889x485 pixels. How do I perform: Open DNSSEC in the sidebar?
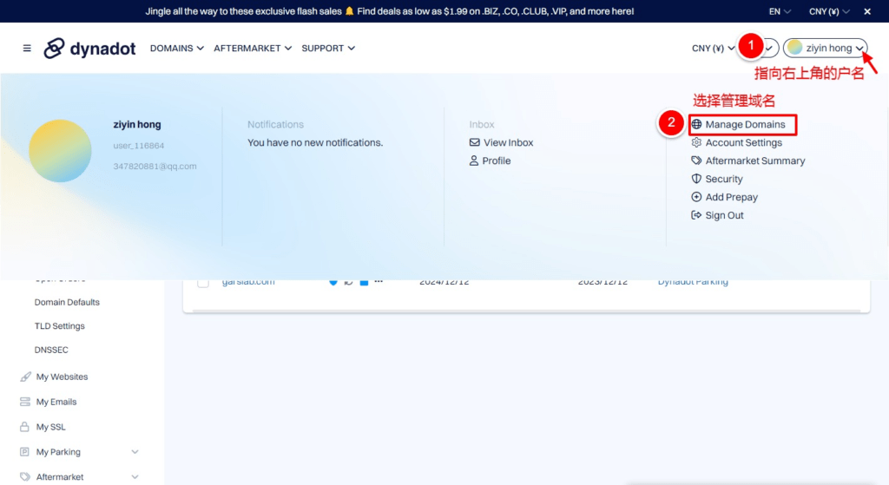click(51, 351)
